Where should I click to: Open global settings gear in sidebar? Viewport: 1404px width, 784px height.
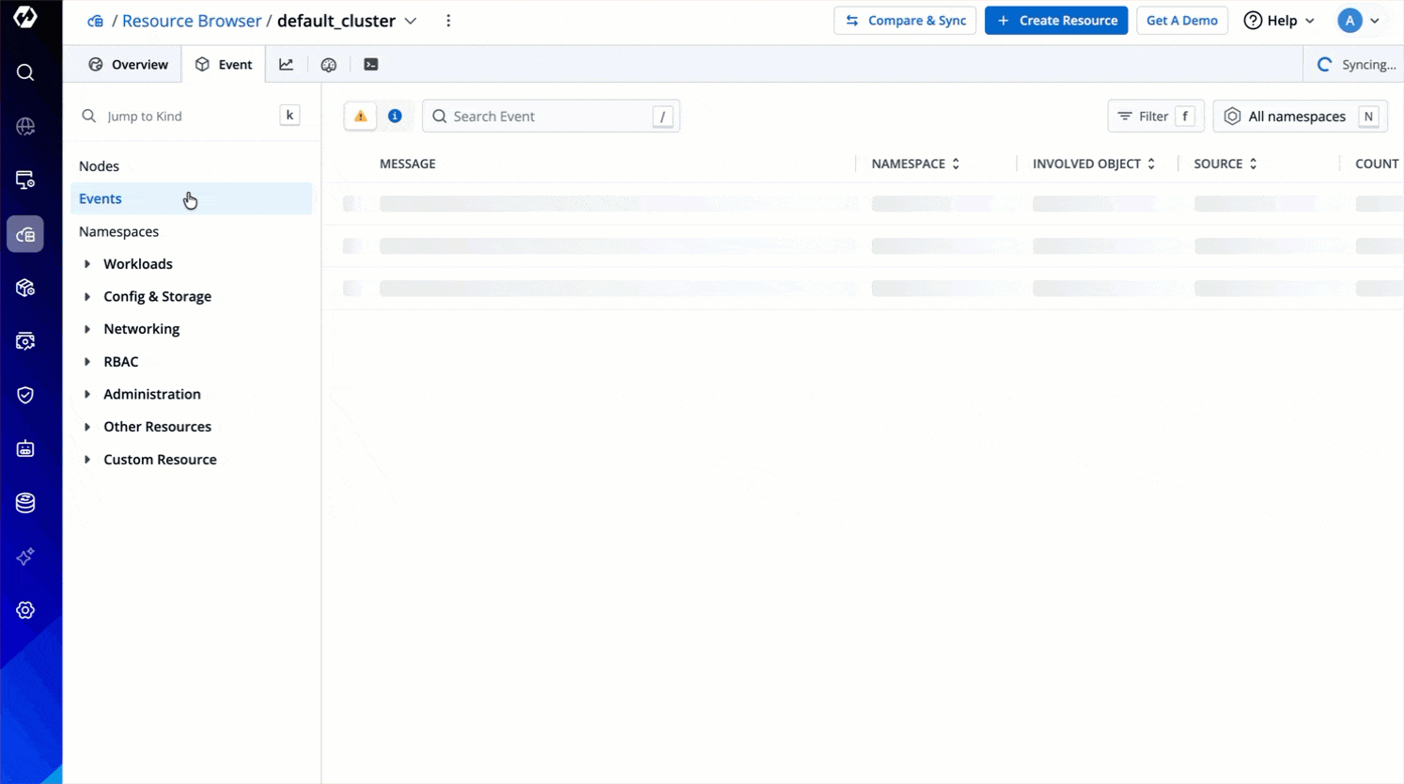pyautogui.click(x=25, y=610)
